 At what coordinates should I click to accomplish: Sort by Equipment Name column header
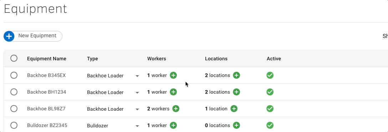click(x=46, y=59)
